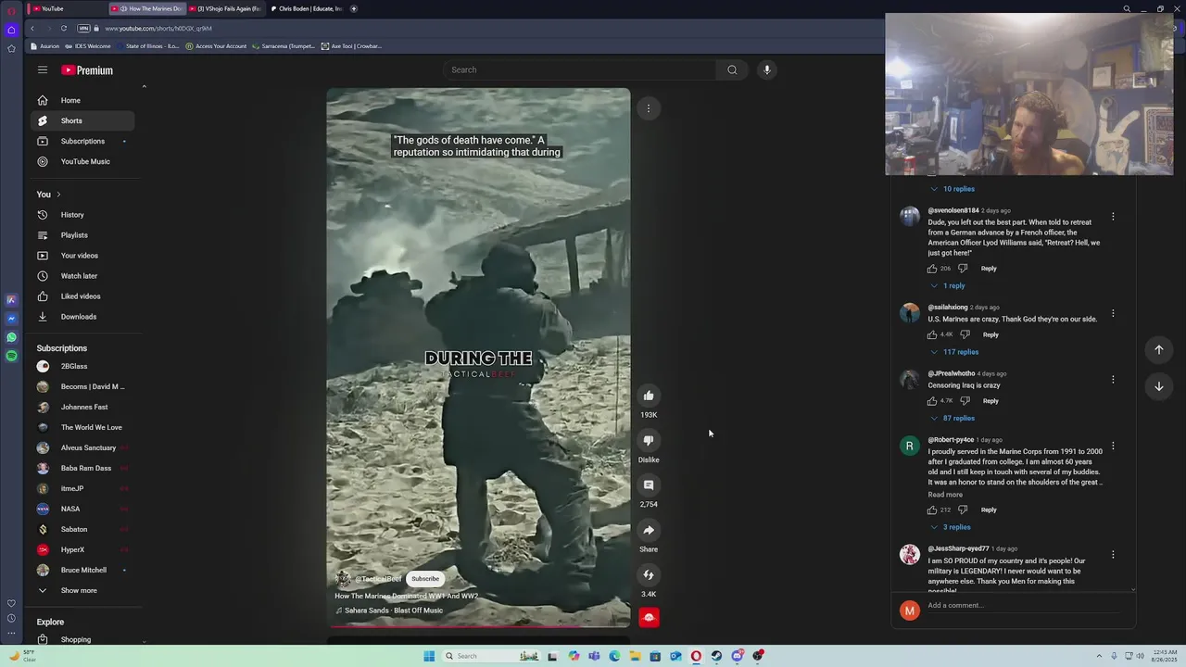Share this Short
The width and height of the screenshot is (1186, 667).
[649, 530]
